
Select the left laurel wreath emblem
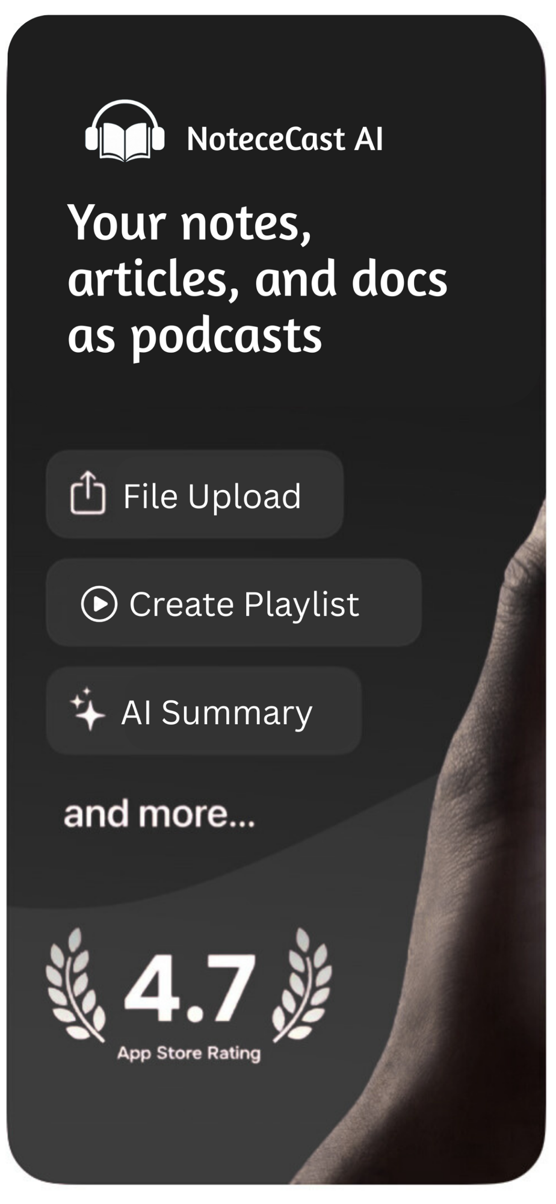point(76,985)
